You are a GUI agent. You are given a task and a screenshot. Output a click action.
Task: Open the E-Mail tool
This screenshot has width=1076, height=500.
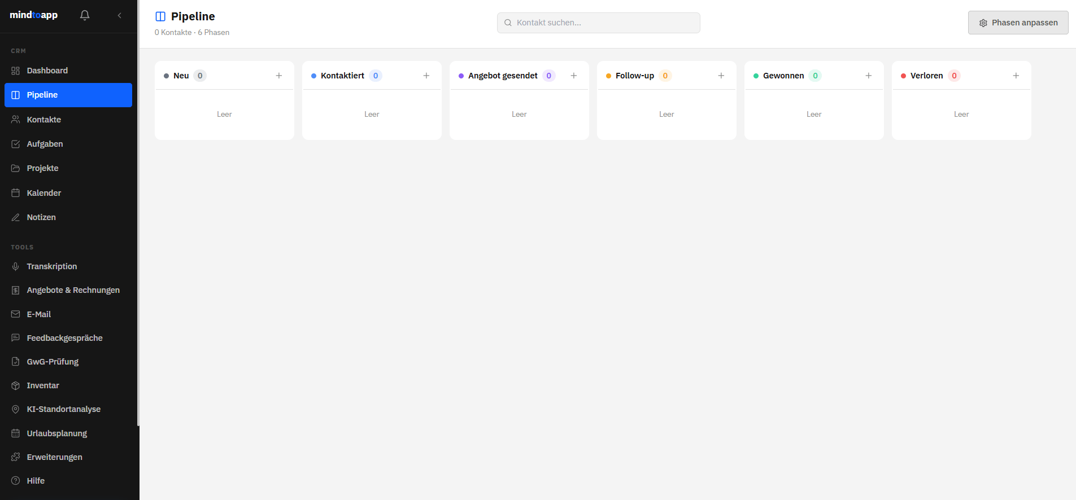click(x=68, y=314)
